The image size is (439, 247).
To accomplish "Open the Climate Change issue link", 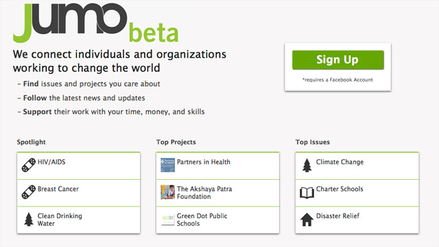I will tap(340, 162).
